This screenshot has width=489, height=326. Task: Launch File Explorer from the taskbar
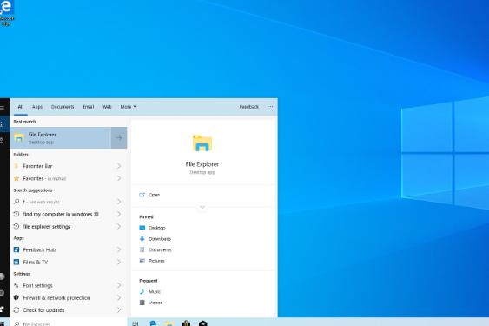click(169, 323)
